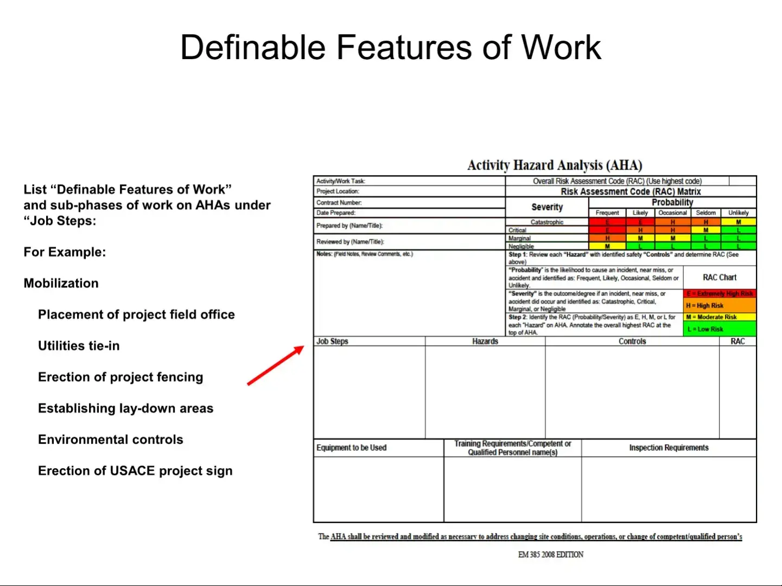Click the slide title Definable Features of Work
This screenshot has width=782, height=586.
(391, 47)
